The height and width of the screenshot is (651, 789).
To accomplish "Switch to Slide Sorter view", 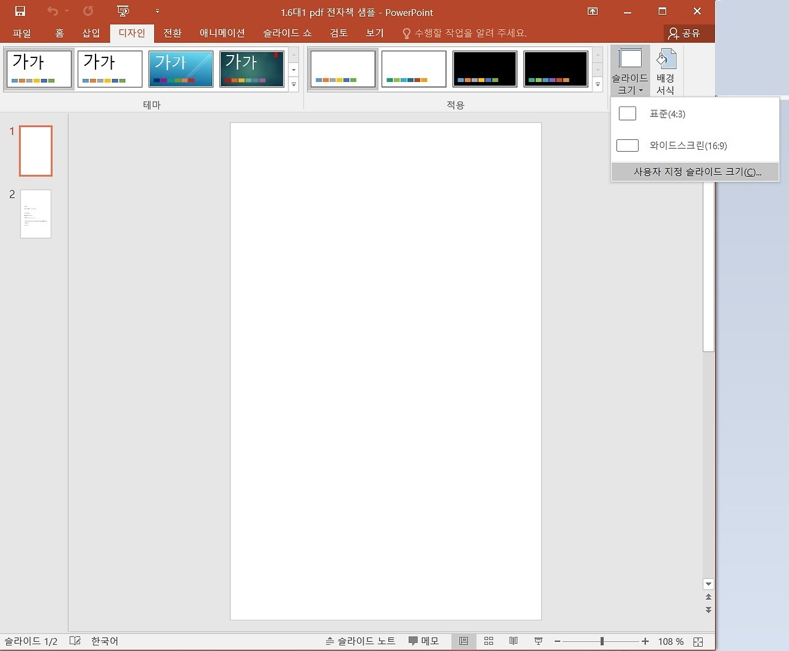I will click(x=489, y=641).
